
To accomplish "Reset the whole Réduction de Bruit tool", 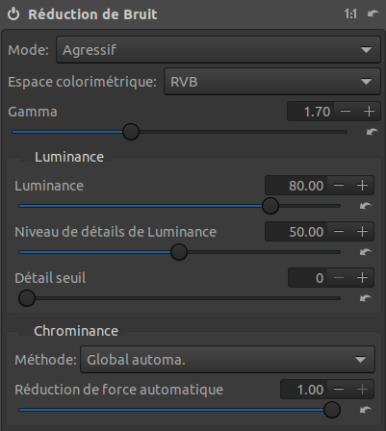I will tap(373, 13).
